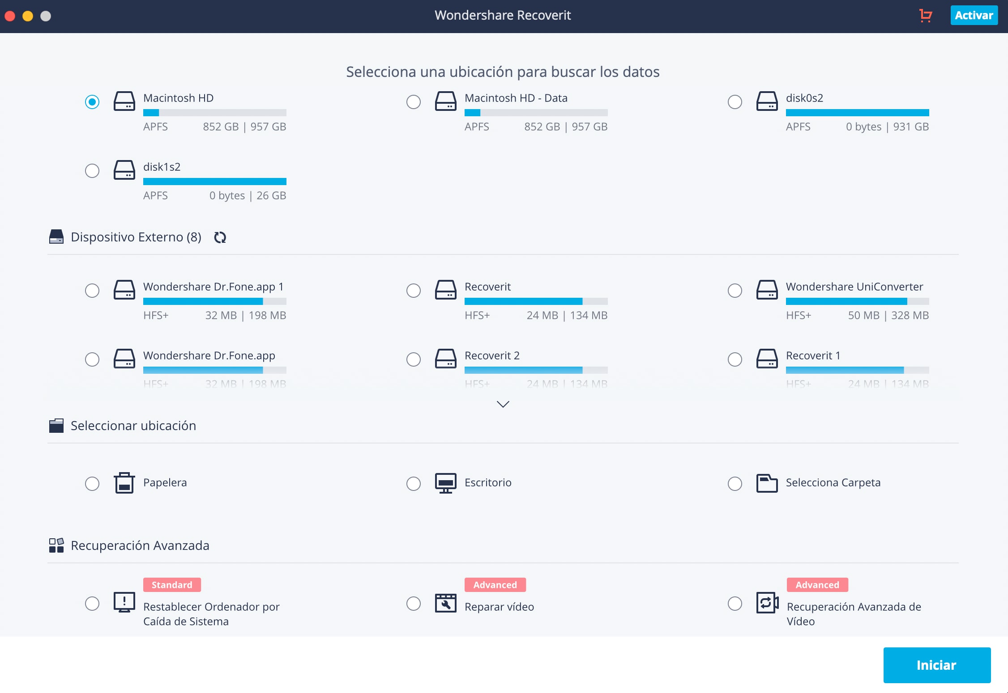Click the Activar button
This screenshot has width=1008, height=693.
click(x=974, y=15)
